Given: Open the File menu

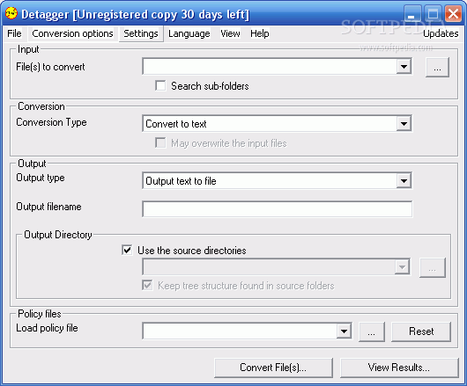Looking at the screenshot, I should (x=14, y=33).
